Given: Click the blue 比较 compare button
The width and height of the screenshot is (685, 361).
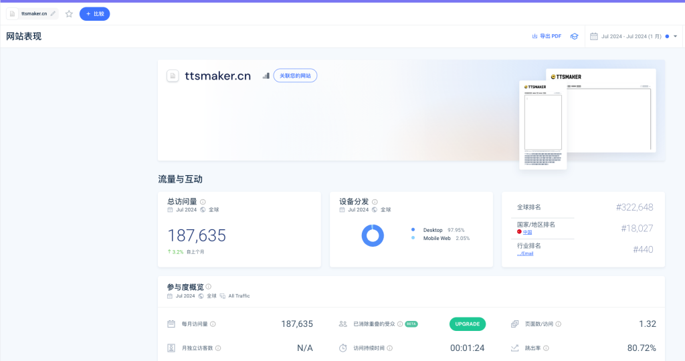Looking at the screenshot, I should 94,14.
